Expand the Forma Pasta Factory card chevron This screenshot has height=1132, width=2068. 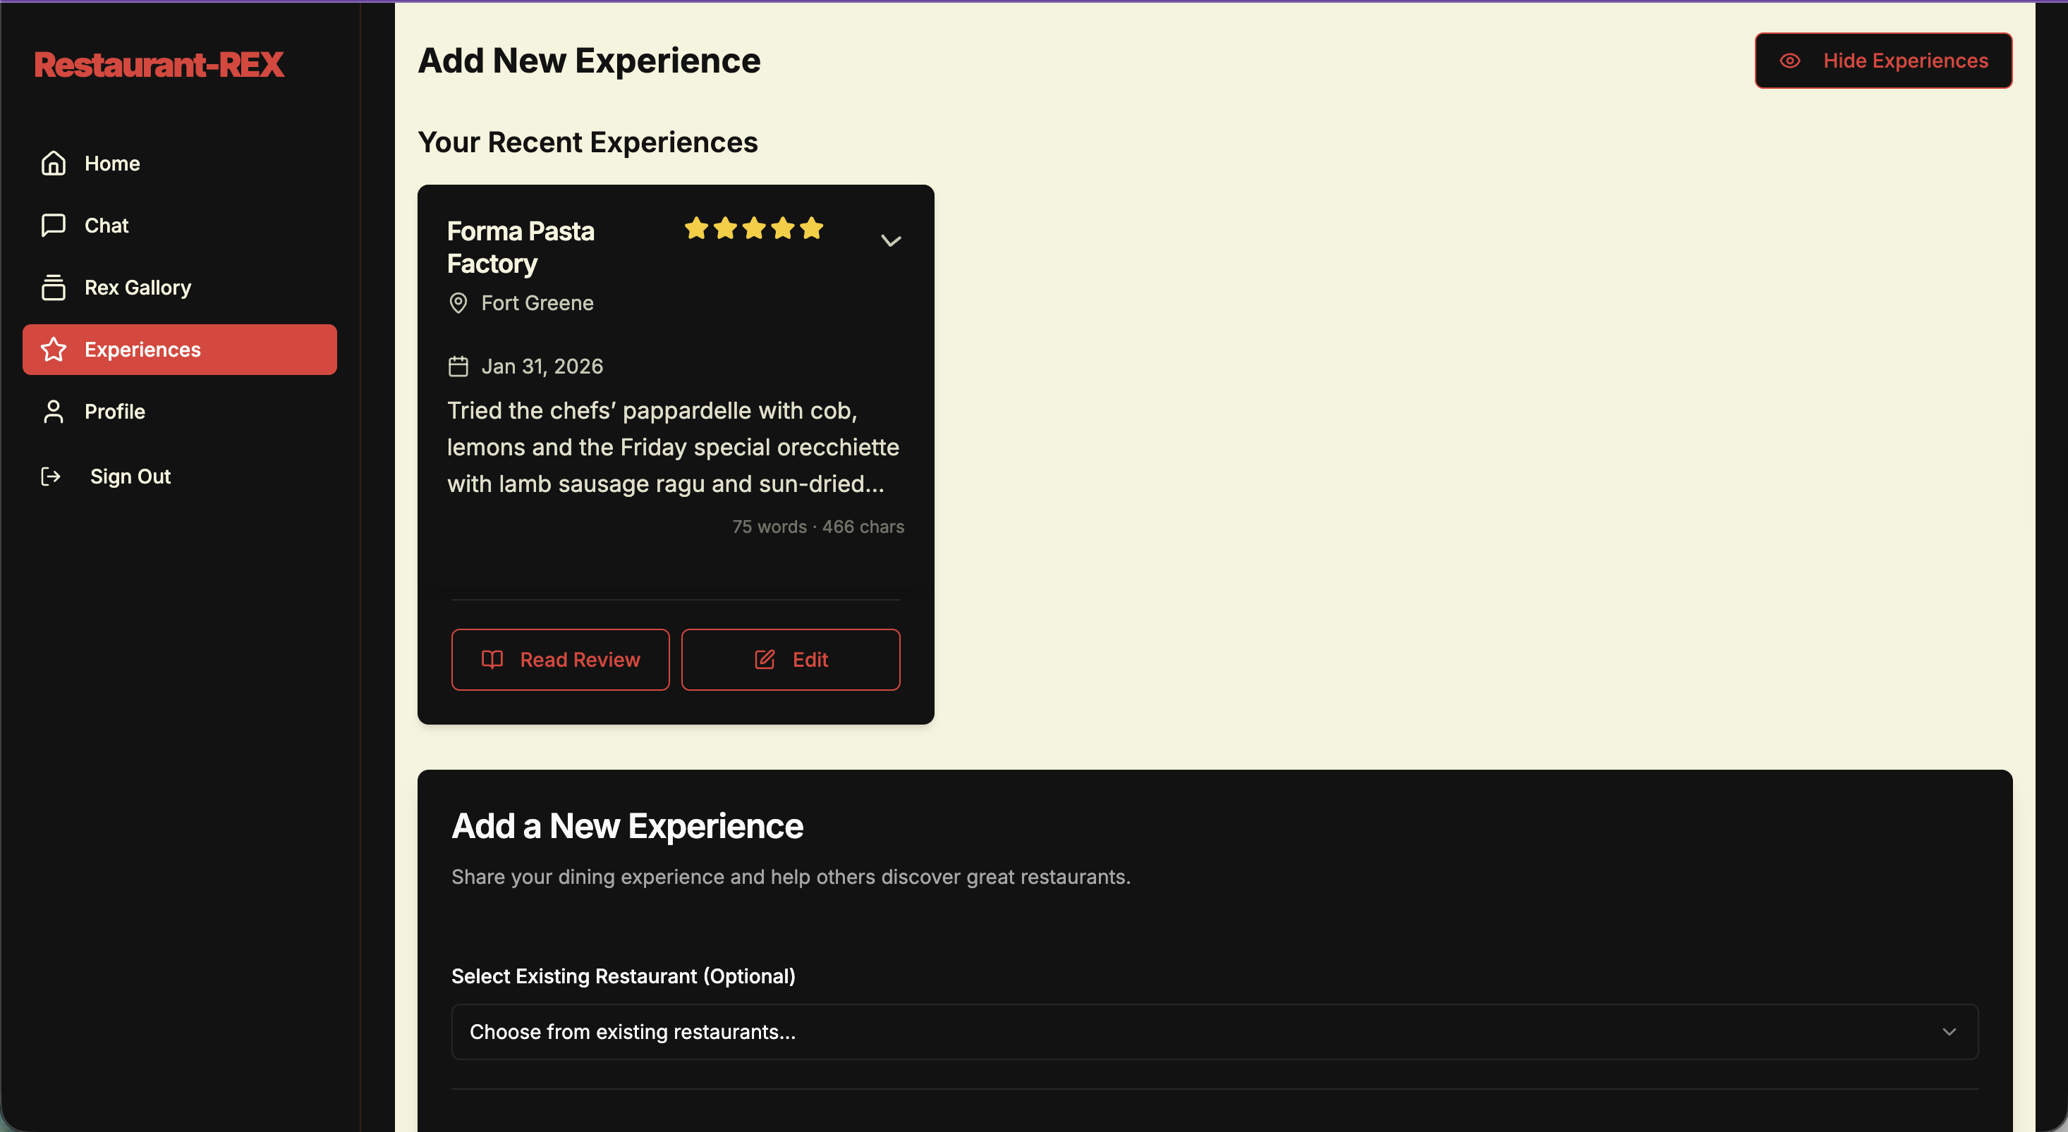tap(891, 240)
